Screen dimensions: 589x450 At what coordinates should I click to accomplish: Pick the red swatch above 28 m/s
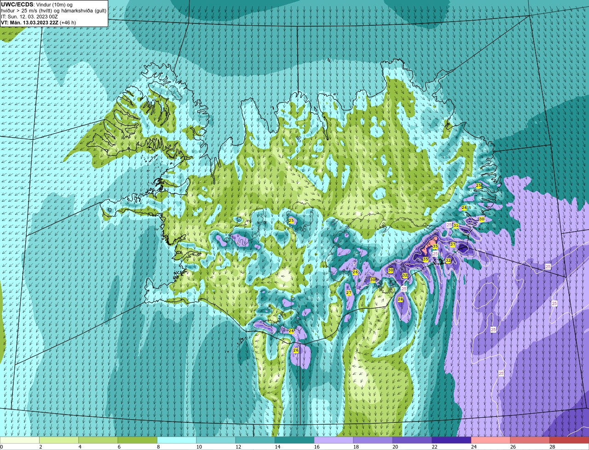569,440
